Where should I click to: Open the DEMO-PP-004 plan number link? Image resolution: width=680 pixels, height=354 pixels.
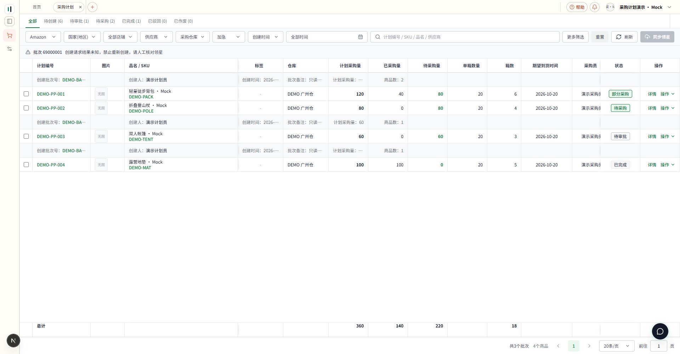[x=51, y=165]
